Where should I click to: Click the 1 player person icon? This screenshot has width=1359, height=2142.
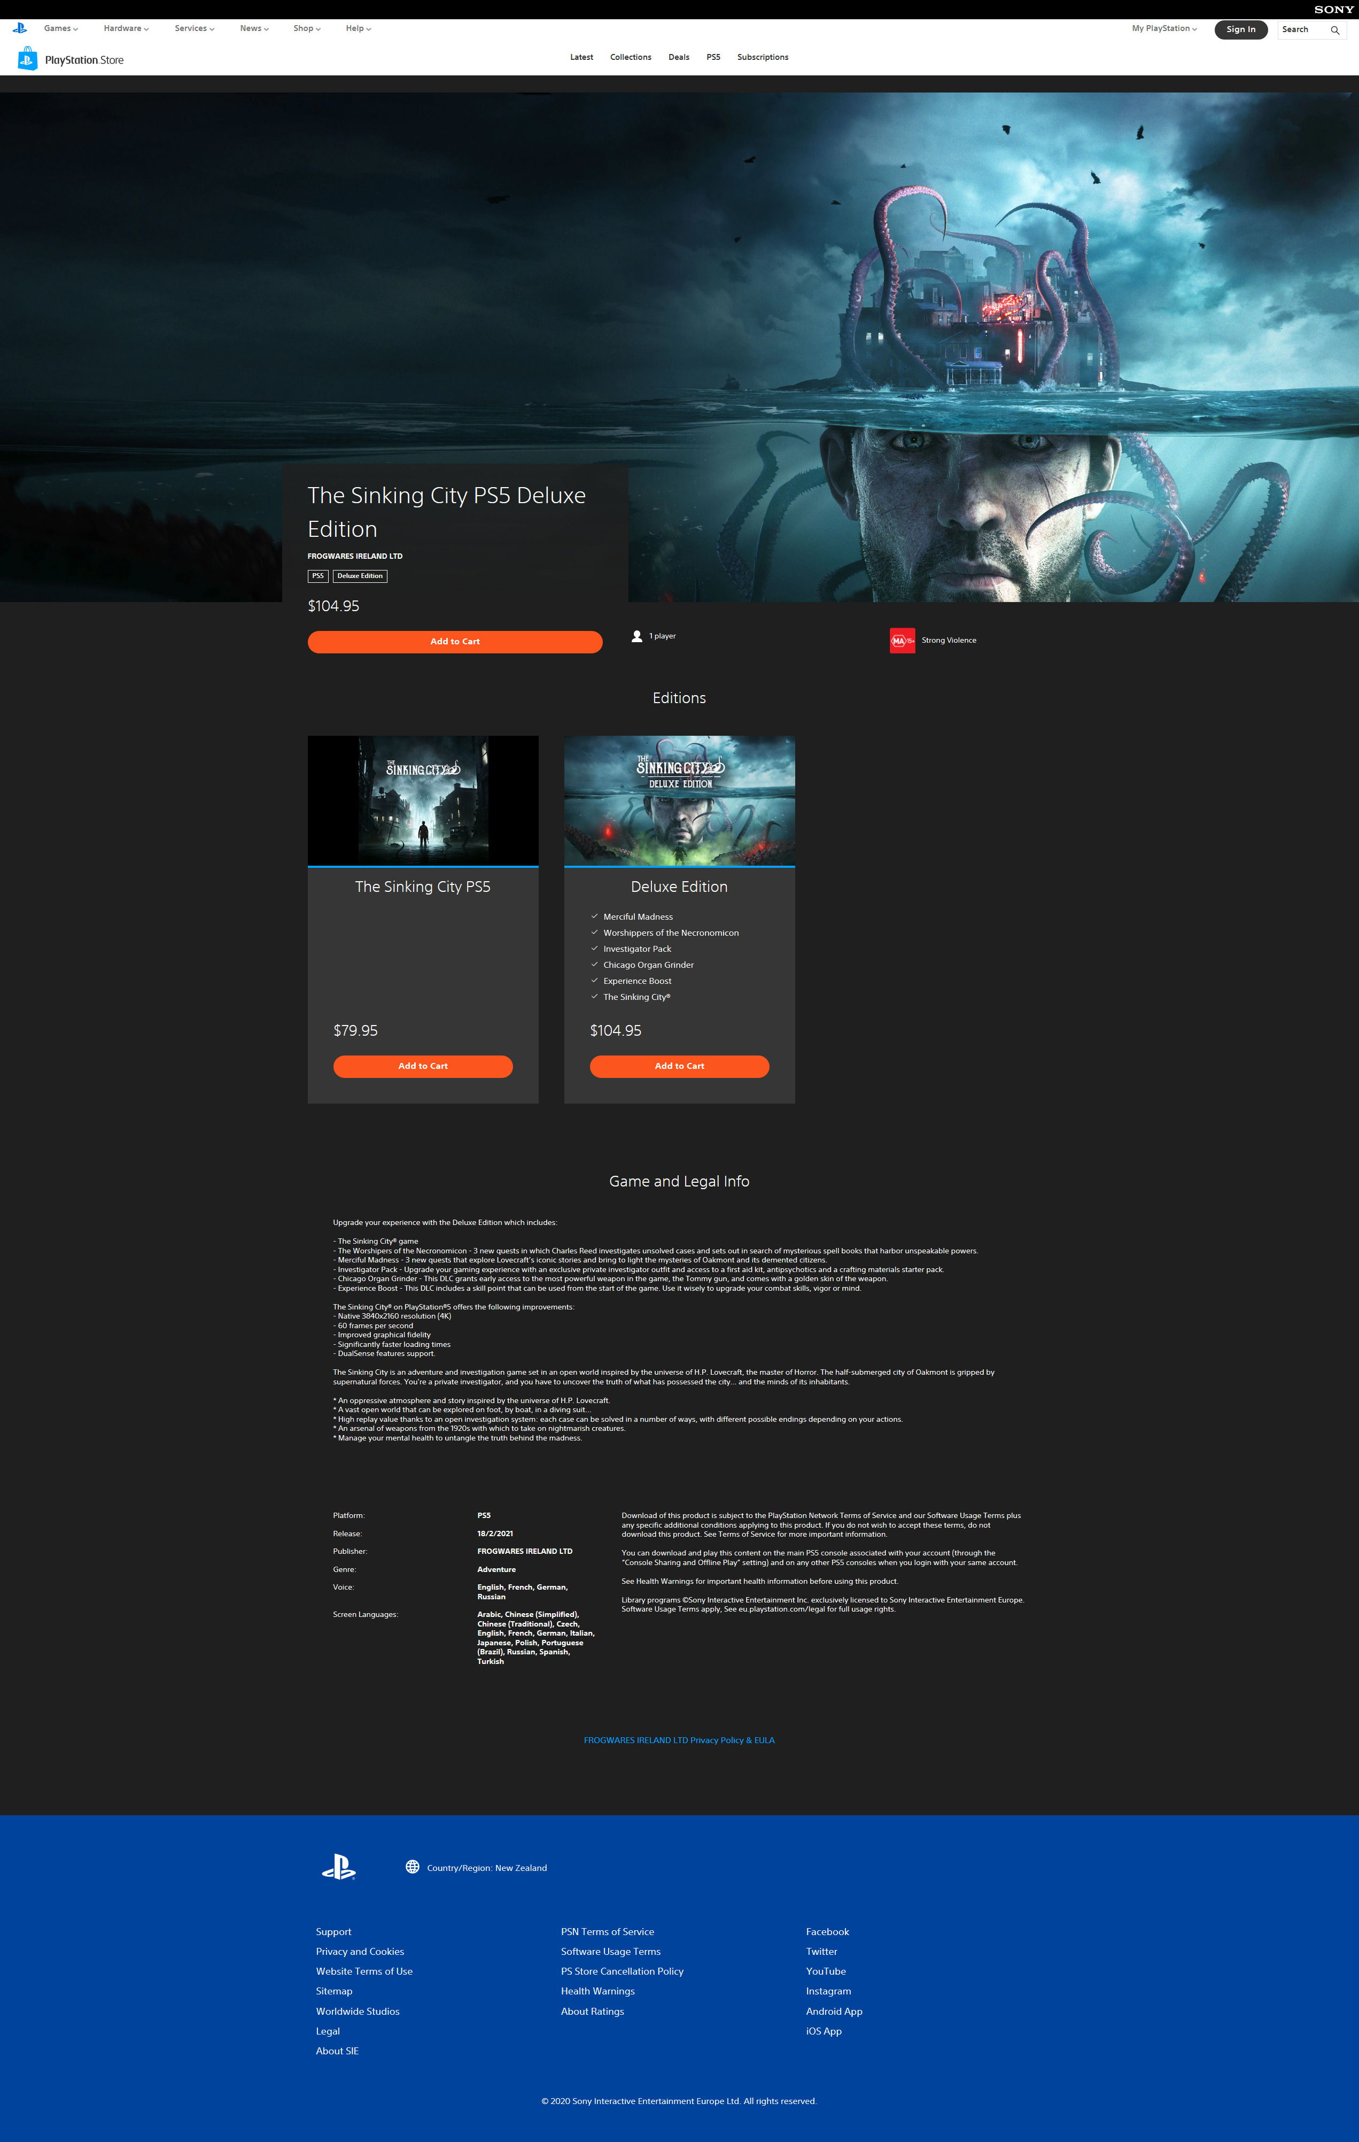(636, 636)
